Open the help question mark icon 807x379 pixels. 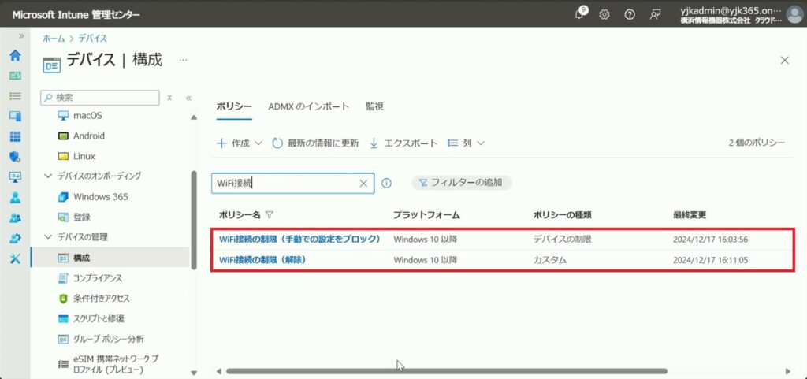[x=630, y=14]
